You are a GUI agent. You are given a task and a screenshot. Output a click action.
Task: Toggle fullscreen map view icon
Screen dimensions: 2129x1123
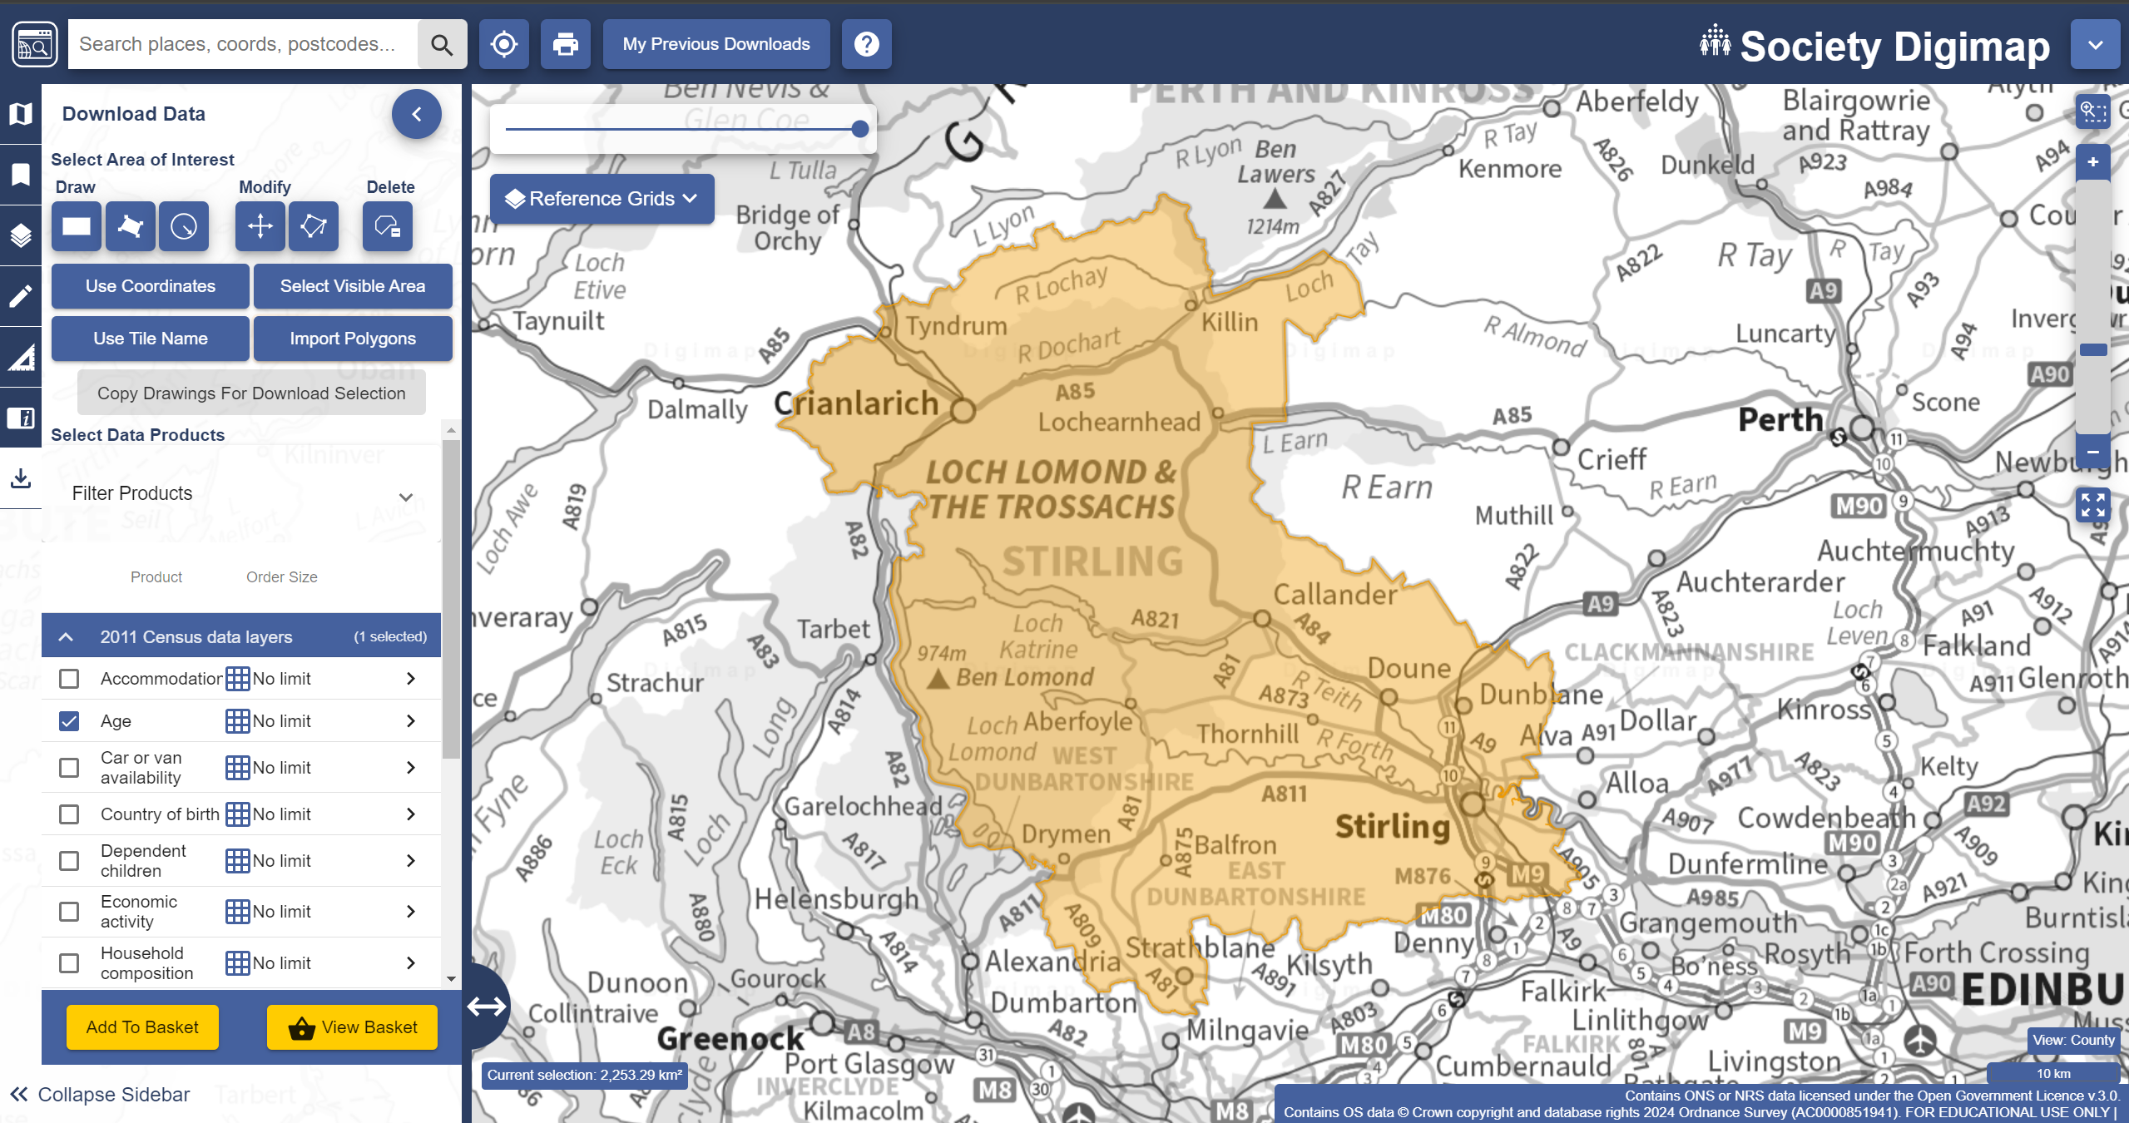click(x=2093, y=505)
